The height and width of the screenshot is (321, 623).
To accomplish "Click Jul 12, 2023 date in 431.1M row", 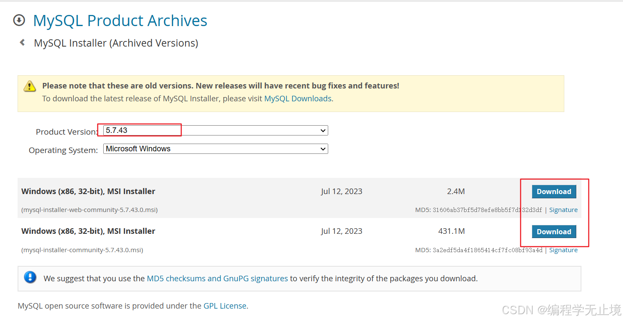I will [341, 231].
